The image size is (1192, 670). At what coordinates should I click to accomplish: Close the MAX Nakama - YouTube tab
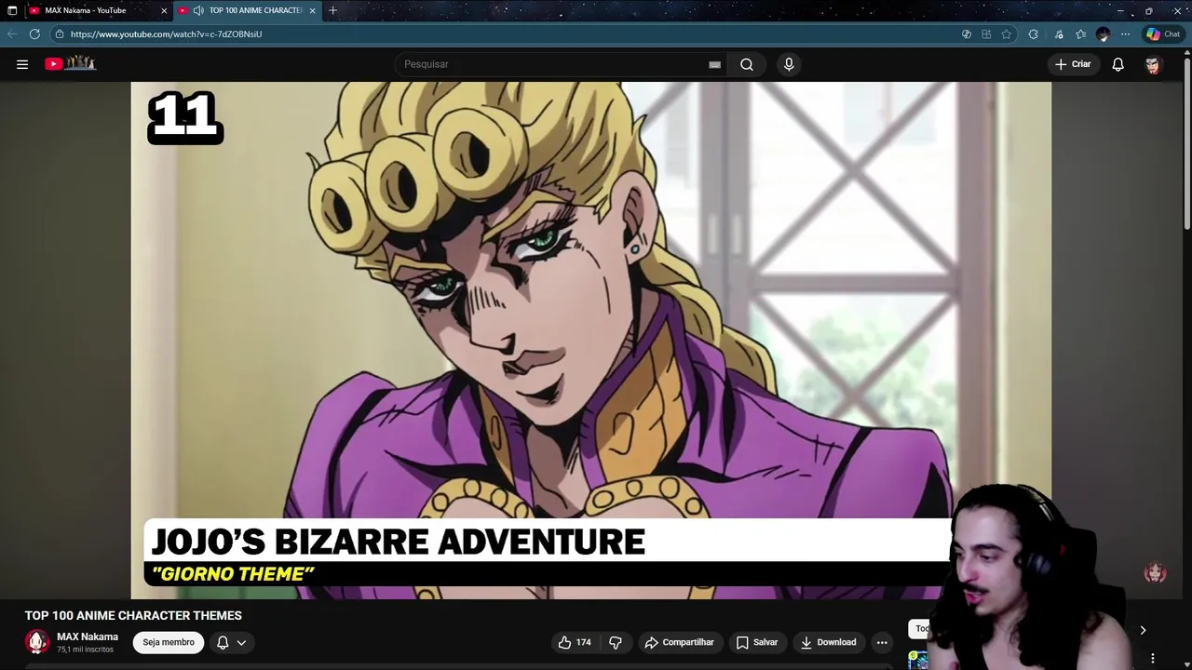pos(164,10)
